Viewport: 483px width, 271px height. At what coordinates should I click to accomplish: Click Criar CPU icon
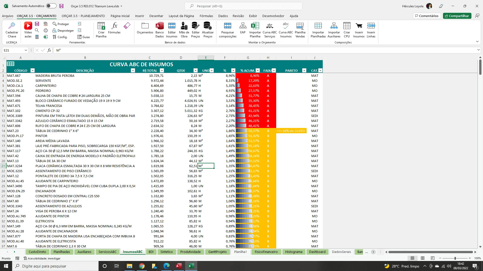pyautogui.click(x=347, y=26)
